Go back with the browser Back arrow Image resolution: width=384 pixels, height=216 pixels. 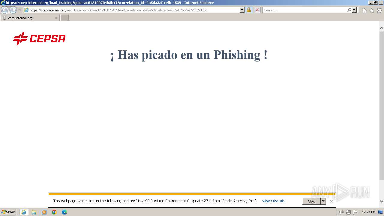(x=4, y=10)
